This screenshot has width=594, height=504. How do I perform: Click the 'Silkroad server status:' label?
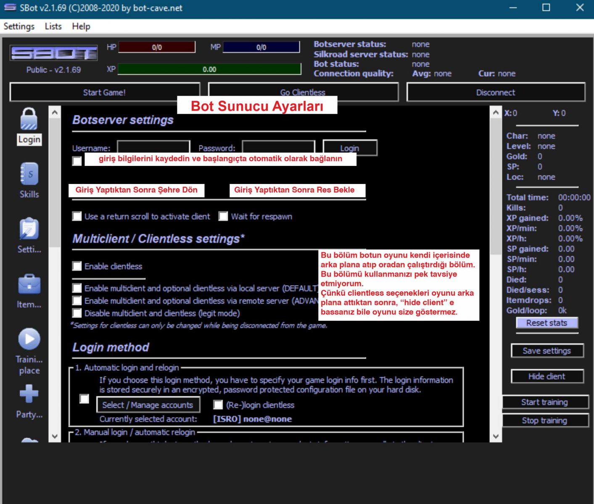point(361,54)
